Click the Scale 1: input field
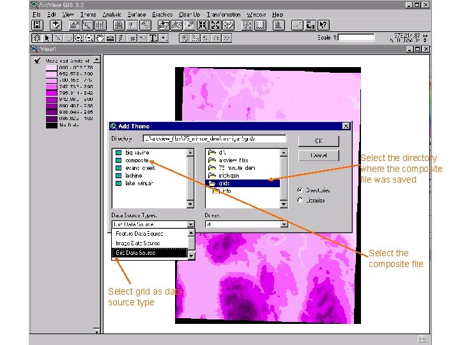 click(356, 38)
